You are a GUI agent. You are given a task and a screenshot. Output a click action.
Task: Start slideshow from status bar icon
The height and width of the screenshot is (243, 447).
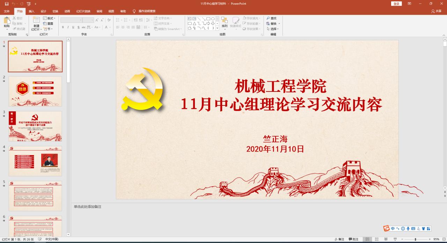pos(395,239)
